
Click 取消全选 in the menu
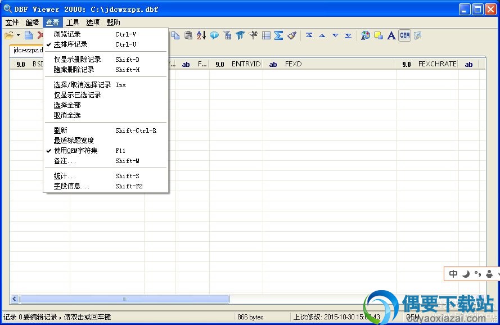point(106,115)
